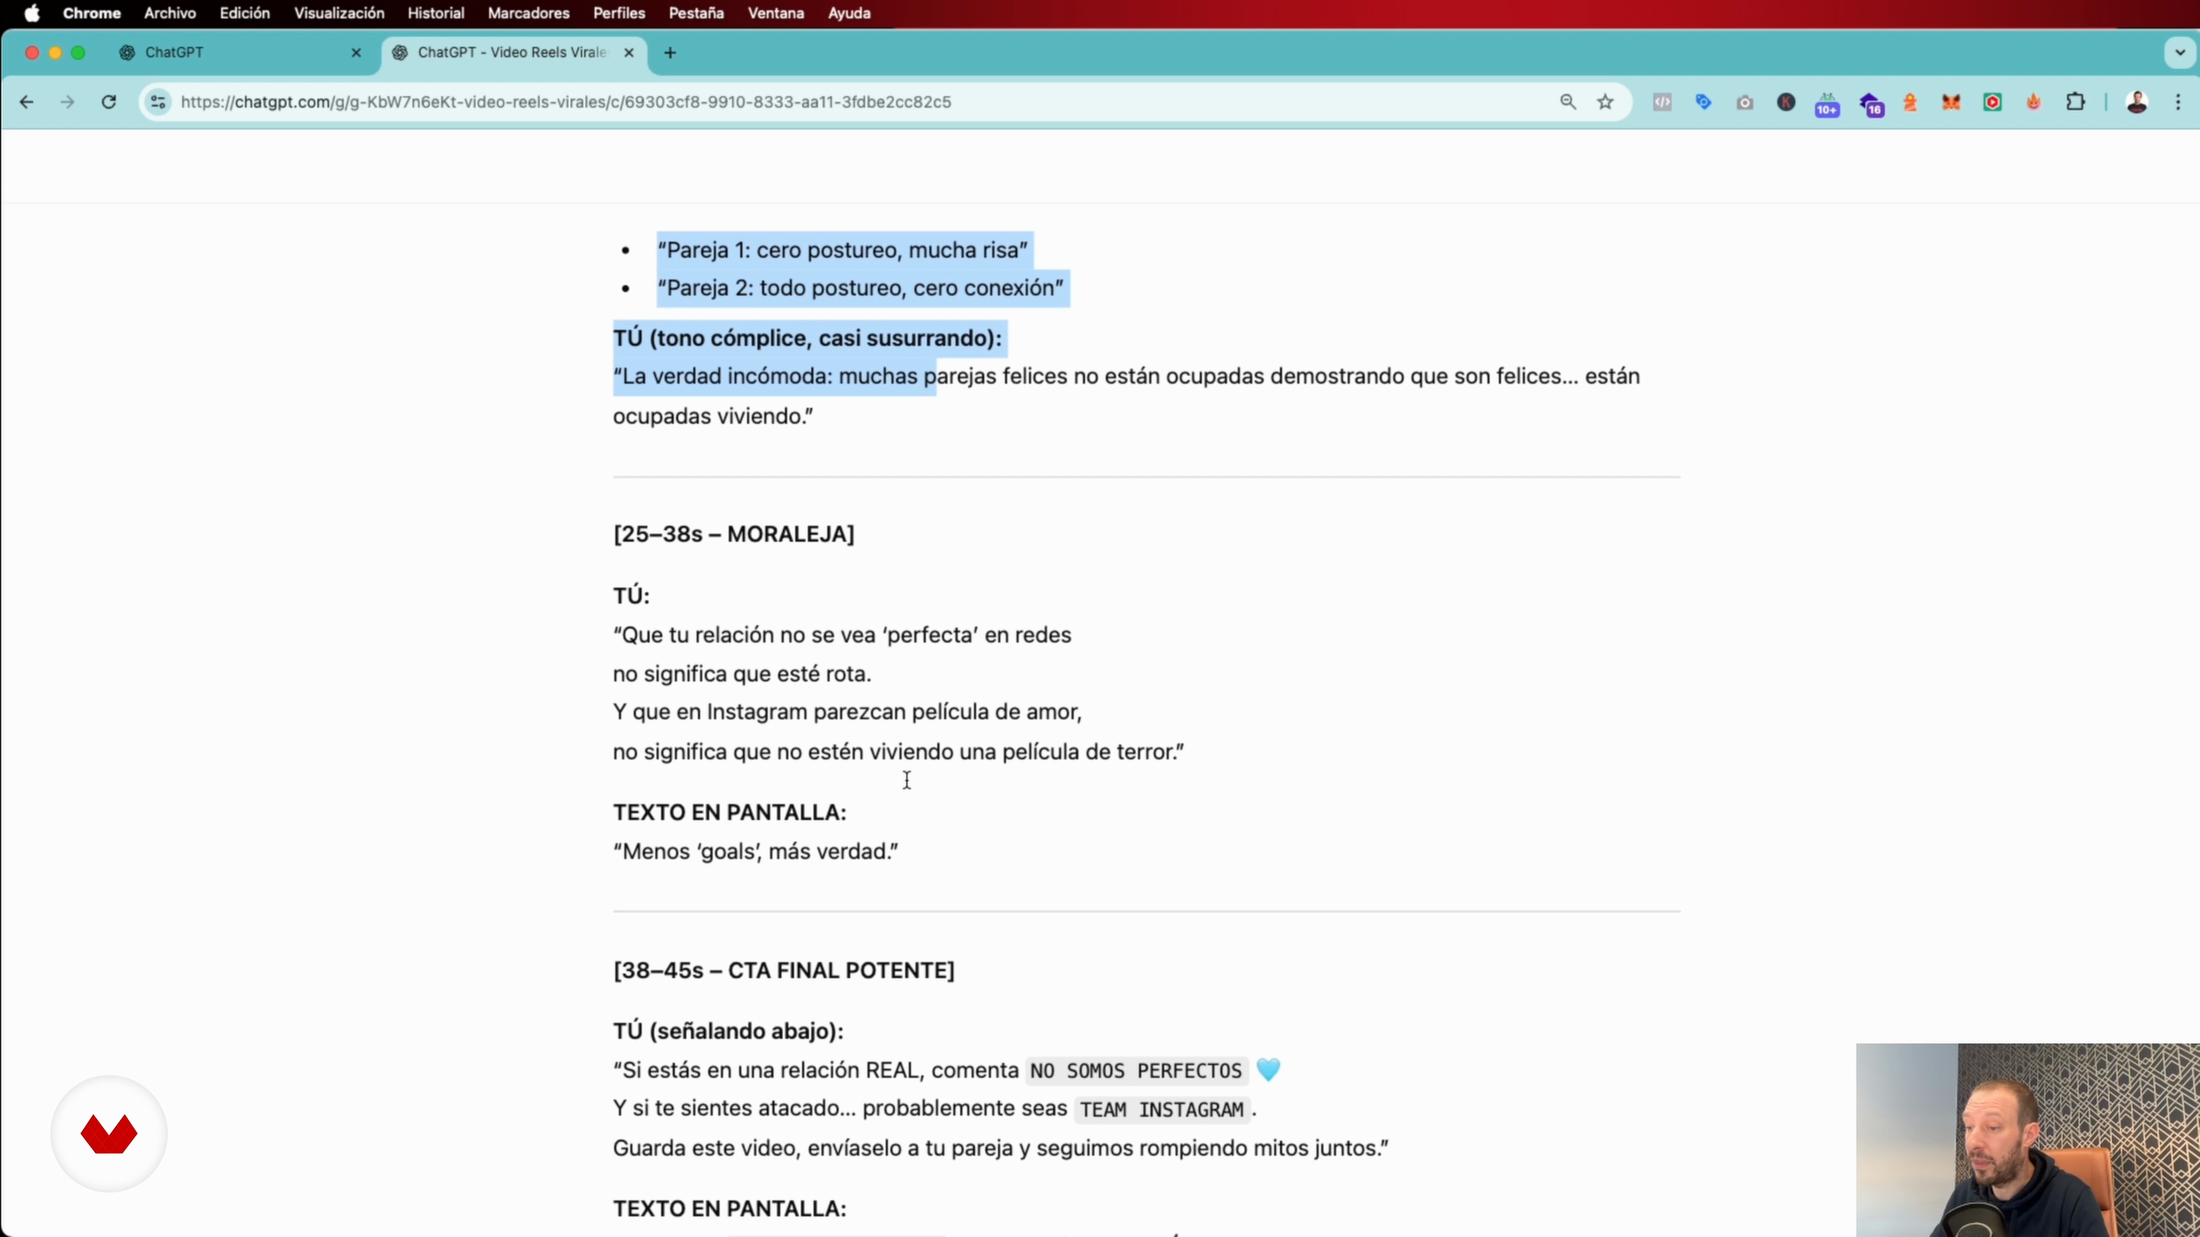Open the Visualización menu
Image resolution: width=2200 pixels, height=1237 pixels.
[339, 13]
